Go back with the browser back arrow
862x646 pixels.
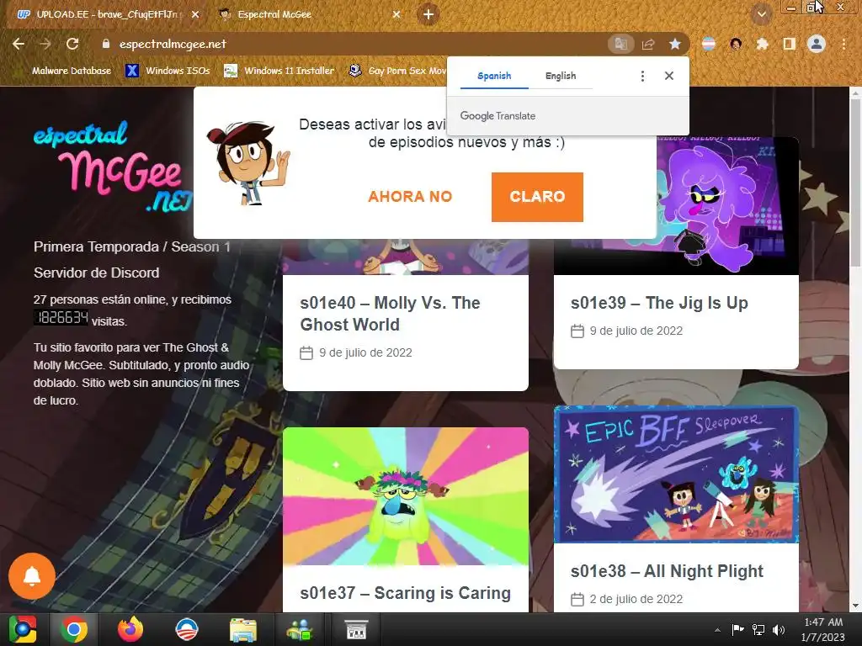tap(19, 44)
